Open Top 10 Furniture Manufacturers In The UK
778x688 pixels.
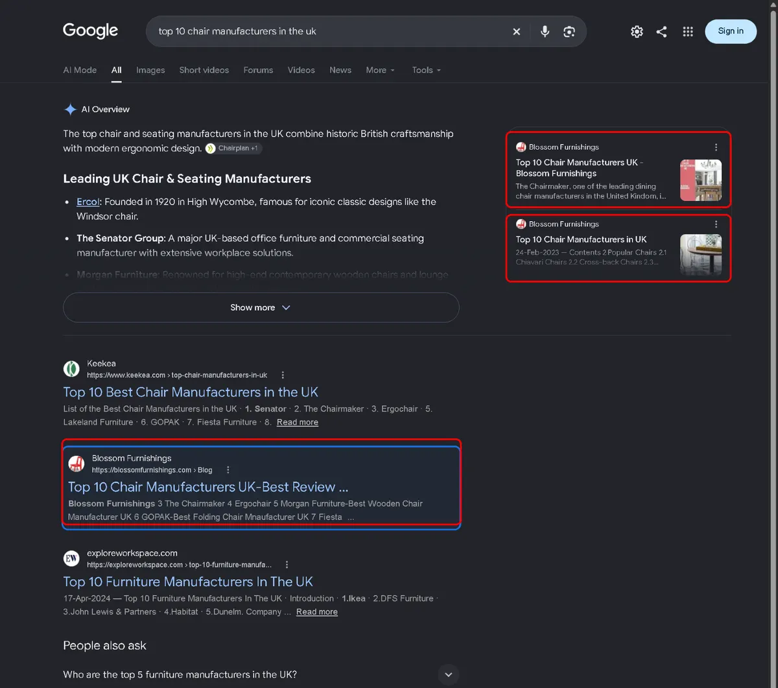[x=188, y=582]
